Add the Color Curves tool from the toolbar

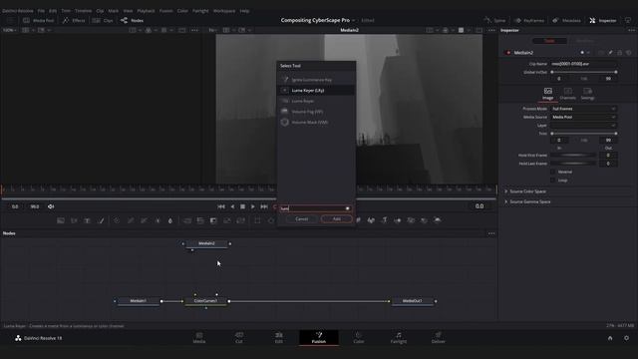point(131,220)
